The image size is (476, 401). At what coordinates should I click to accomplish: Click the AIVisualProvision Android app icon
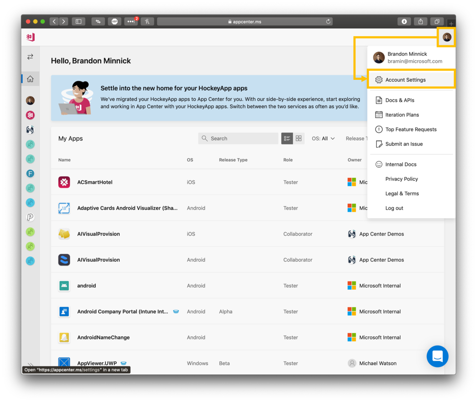(64, 260)
